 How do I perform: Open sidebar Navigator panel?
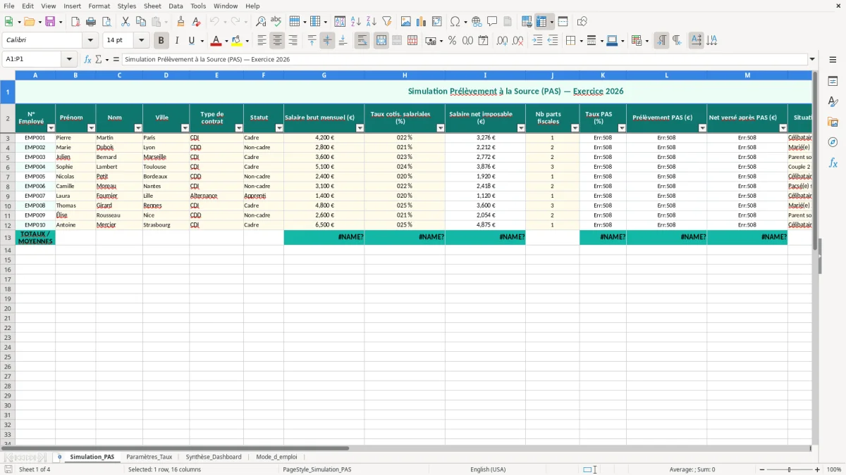coord(833,142)
